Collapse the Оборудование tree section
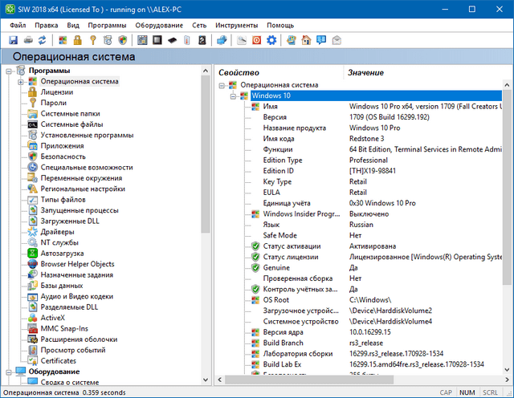 tap(8, 372)
